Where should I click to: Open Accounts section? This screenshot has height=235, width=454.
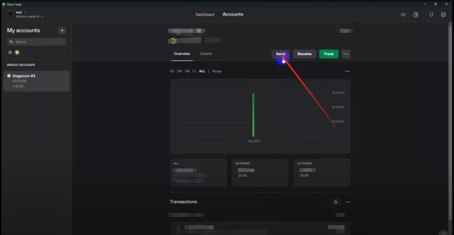pos(233,14)
